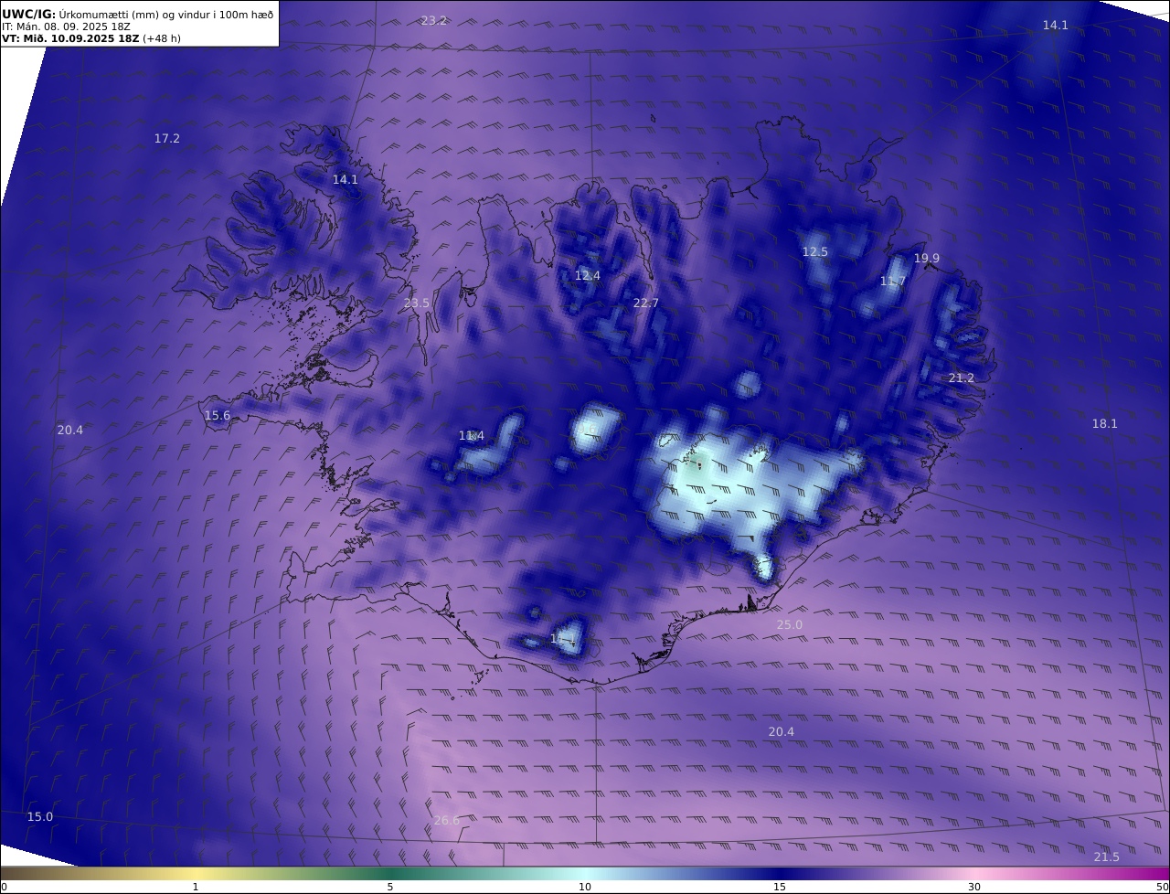Click the valid time "VT: Mið. 10.09.2025 18Z"

click(70, 38)
